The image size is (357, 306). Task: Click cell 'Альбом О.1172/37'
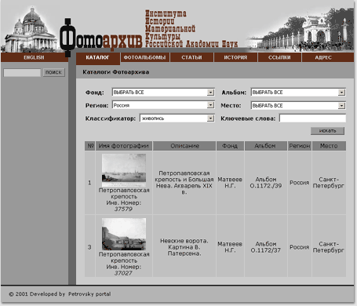coord(266,247)
